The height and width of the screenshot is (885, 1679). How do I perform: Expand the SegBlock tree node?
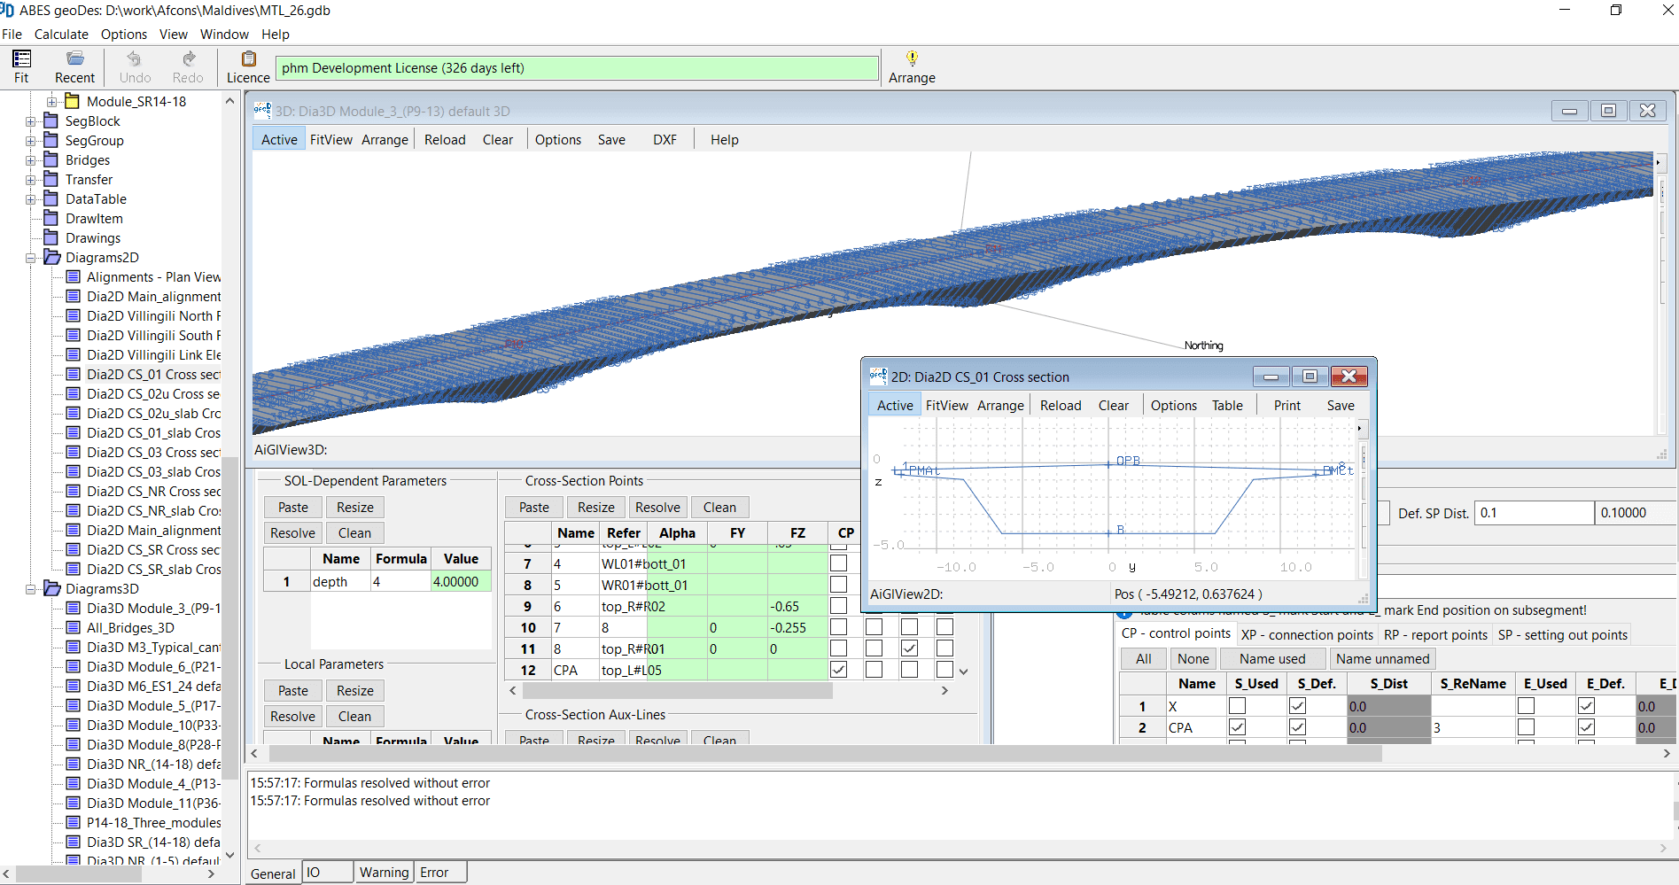[31, 121]
